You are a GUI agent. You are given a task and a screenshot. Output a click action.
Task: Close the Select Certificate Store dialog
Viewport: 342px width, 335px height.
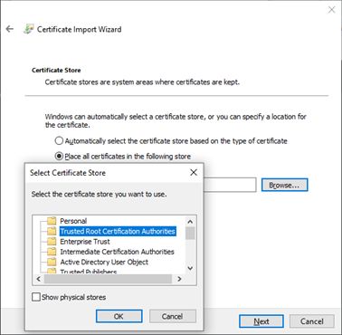tap(194, 172)
